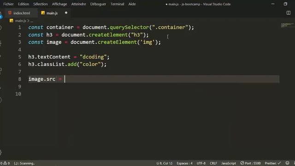
Task: Click line number 1 in the gutter
Action: coord(19,28)
